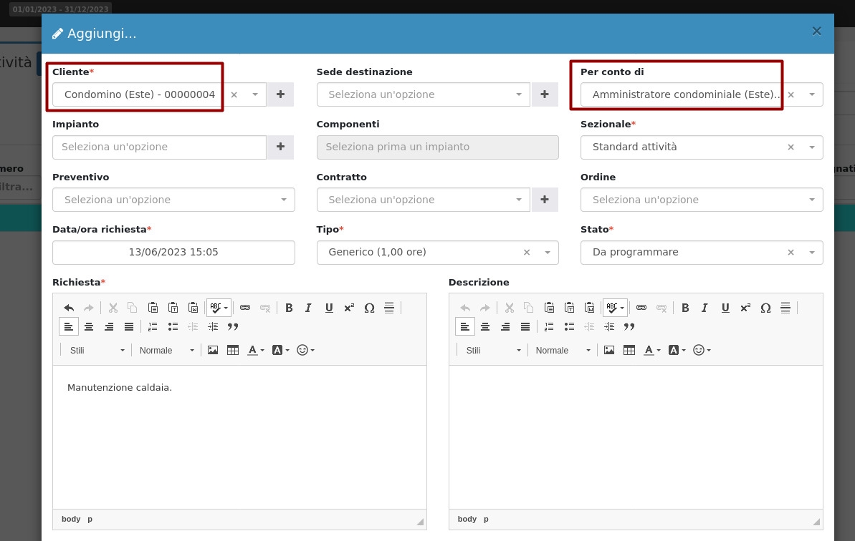Screen dimensions: 855x541
Task: Add new client with Cliente plus button
Action: tap(280, 94)
